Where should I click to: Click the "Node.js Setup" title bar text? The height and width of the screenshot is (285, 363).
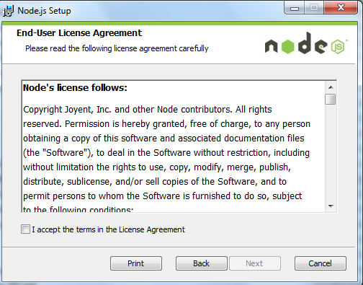44,11
